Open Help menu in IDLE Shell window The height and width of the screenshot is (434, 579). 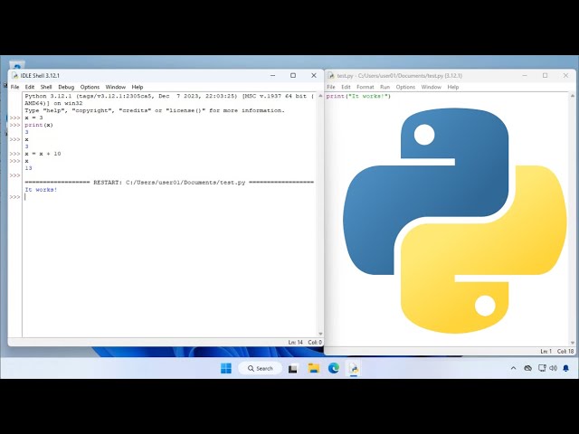138,87
